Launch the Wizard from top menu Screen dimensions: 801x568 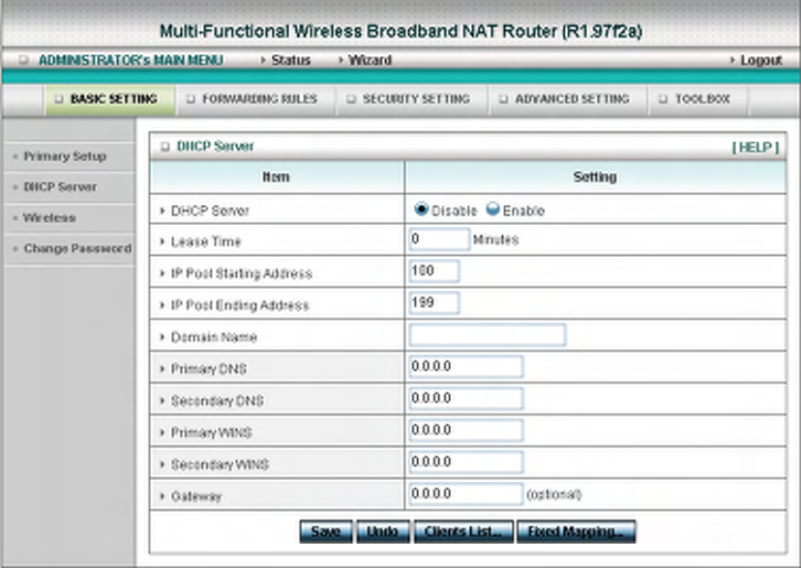coord(370,60)
